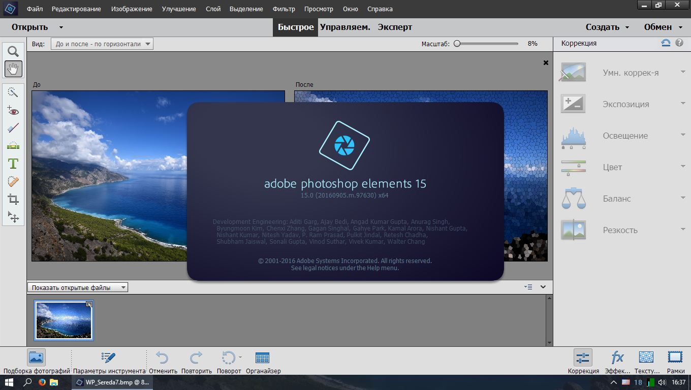Select the Whiten Teeth brush tool

point(13,128)
